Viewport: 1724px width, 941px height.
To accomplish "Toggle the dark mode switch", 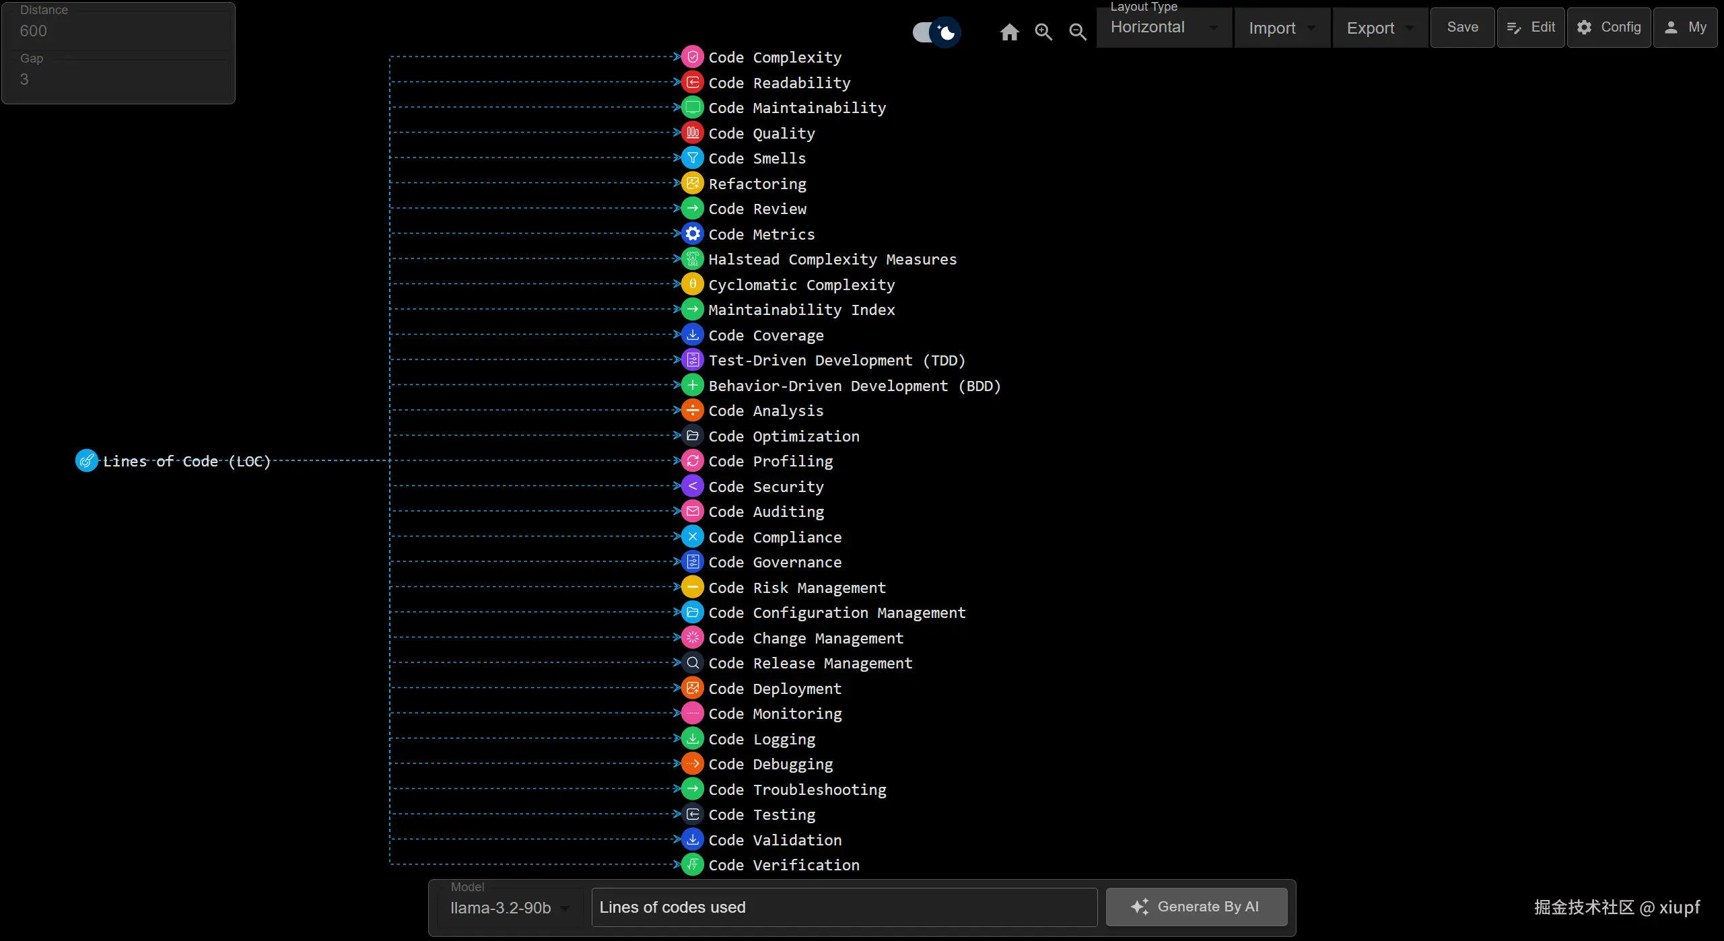I will 936,32.
